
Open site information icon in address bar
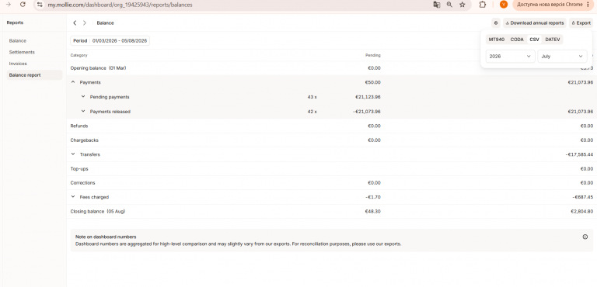pyautogui.click(x=40, y=5)
